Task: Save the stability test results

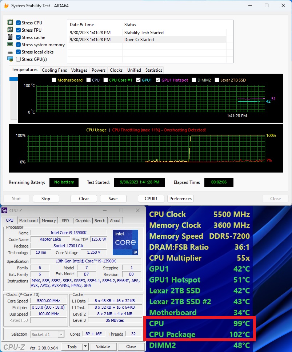Action: pos(113,199)
